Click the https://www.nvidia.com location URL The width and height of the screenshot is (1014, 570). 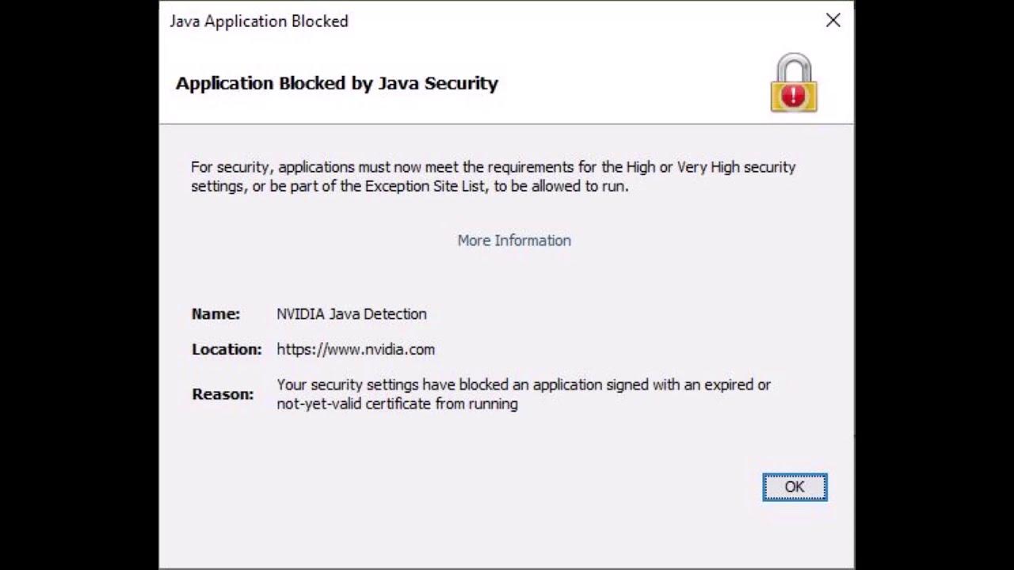coord(356,349)
